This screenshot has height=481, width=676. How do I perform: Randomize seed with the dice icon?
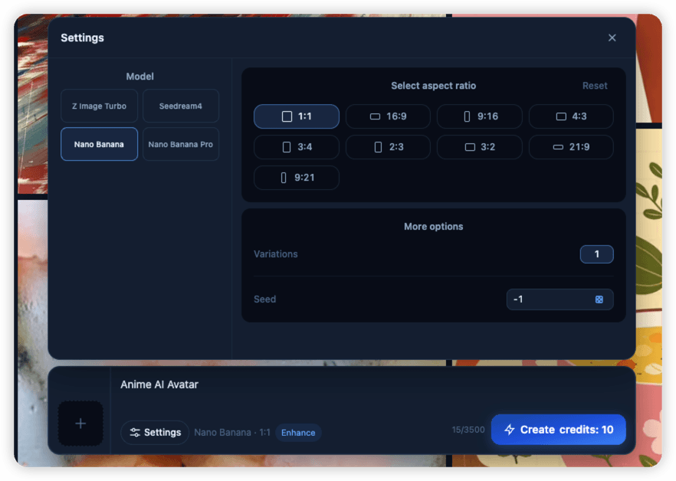599,299
